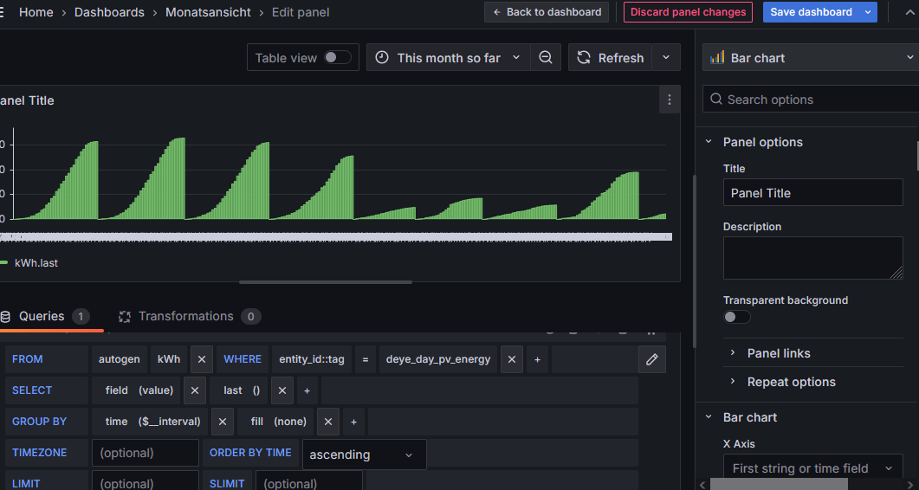Expand the Panel links section
Viewport: 919px width, 490px height.
tap(778, 353)
